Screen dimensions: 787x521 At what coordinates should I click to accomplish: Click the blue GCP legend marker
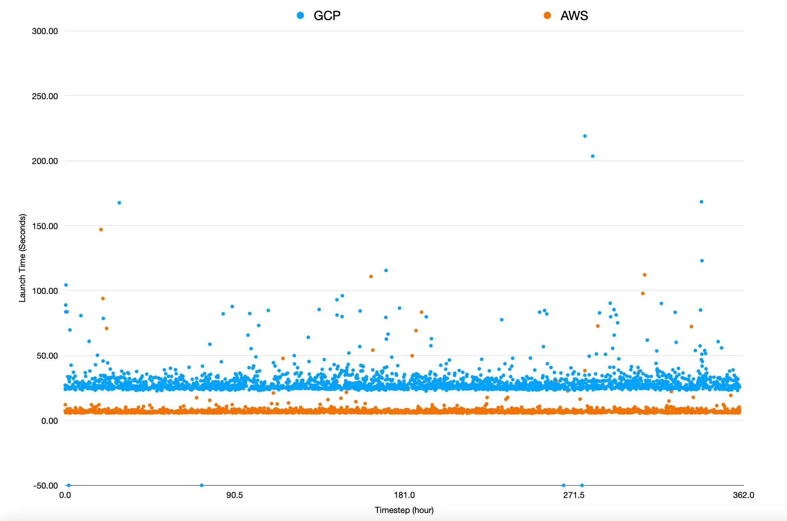pyautogui.click(x=300, y=15)
